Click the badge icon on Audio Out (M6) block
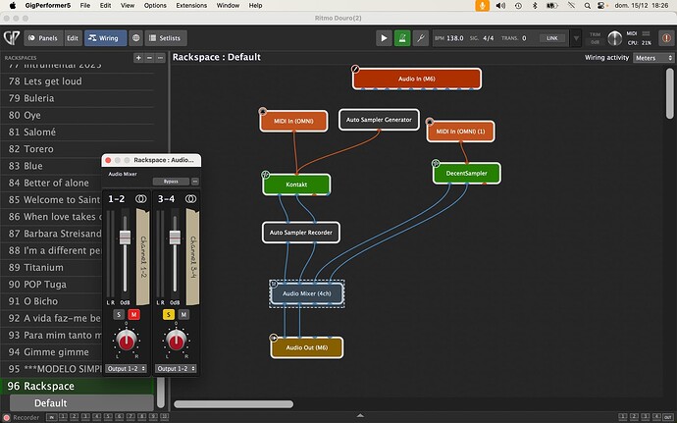 [x=273, y=338]
